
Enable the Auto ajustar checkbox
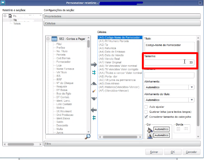click(x=146, y=107)
